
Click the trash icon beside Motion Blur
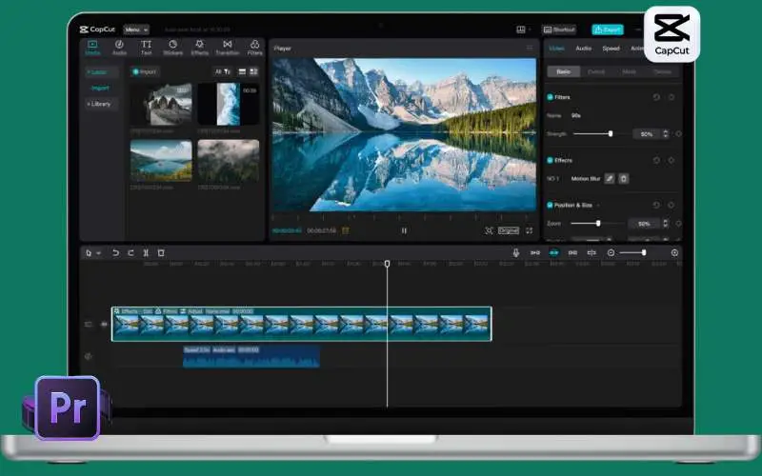click(624, 179)
